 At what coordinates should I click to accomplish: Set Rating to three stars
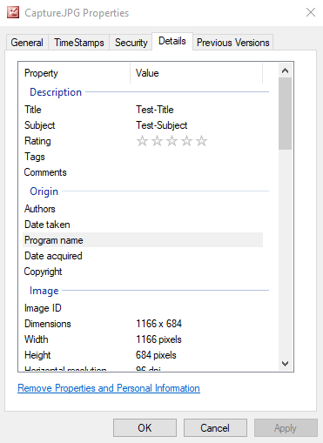click(172, 141)
